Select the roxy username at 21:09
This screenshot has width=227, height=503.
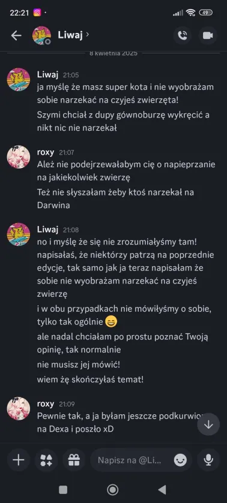[46, 404]
